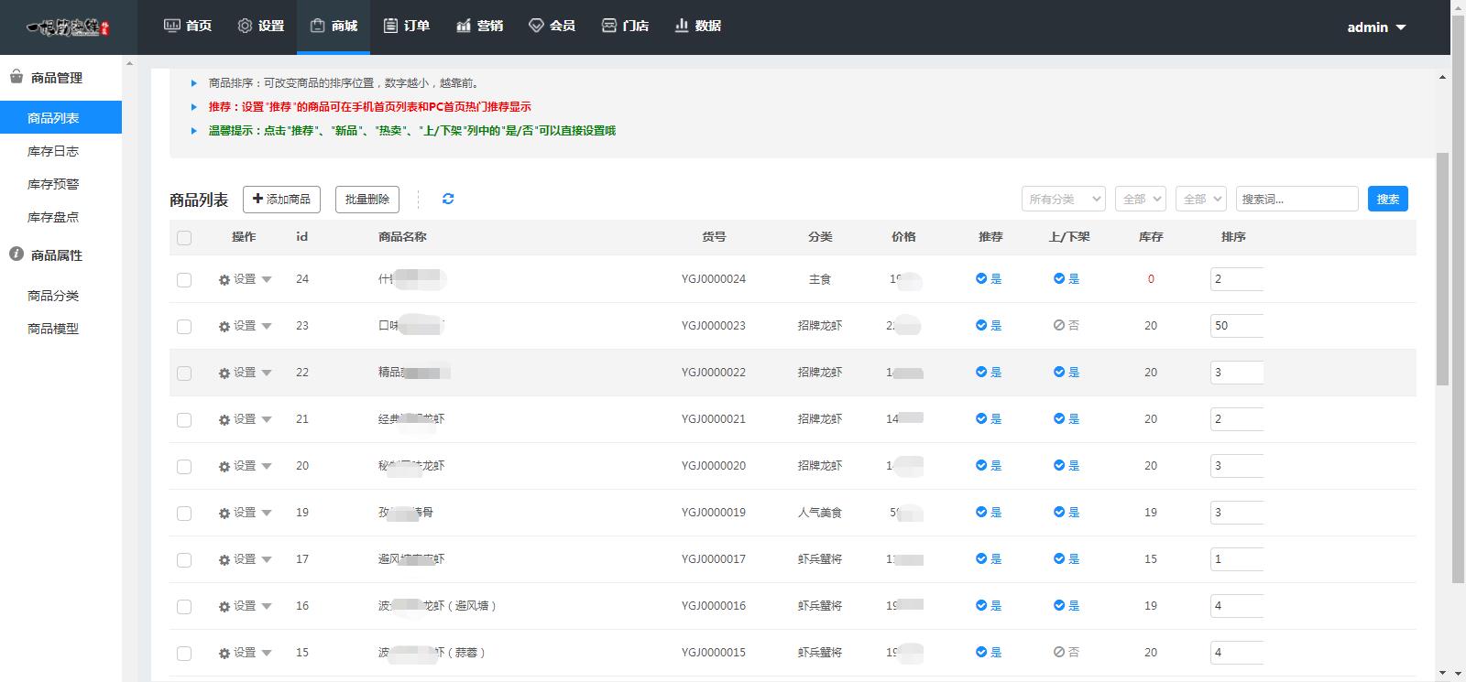The width and height of the screenshot is (1466, 682).
Task: Click the gear icon in row id 23
Action: point(224,327)
